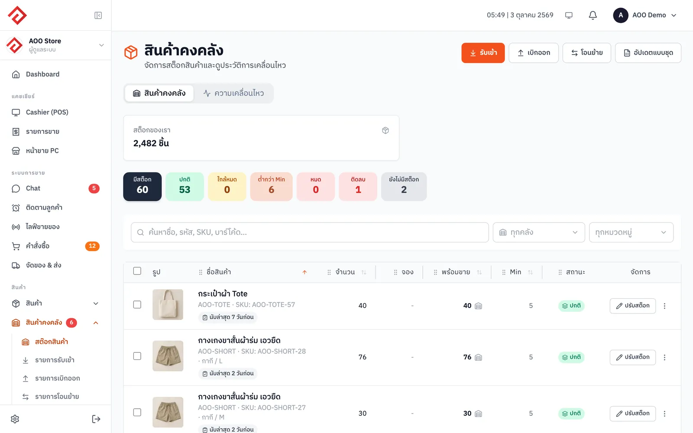The height and width of the screenshot is (433, 693).
Task: Switch to the ความเคลื่อนไหว tab
Action: coord(233,93)
